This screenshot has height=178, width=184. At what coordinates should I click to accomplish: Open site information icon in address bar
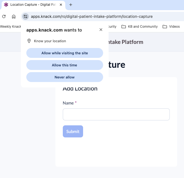[26, 16]
